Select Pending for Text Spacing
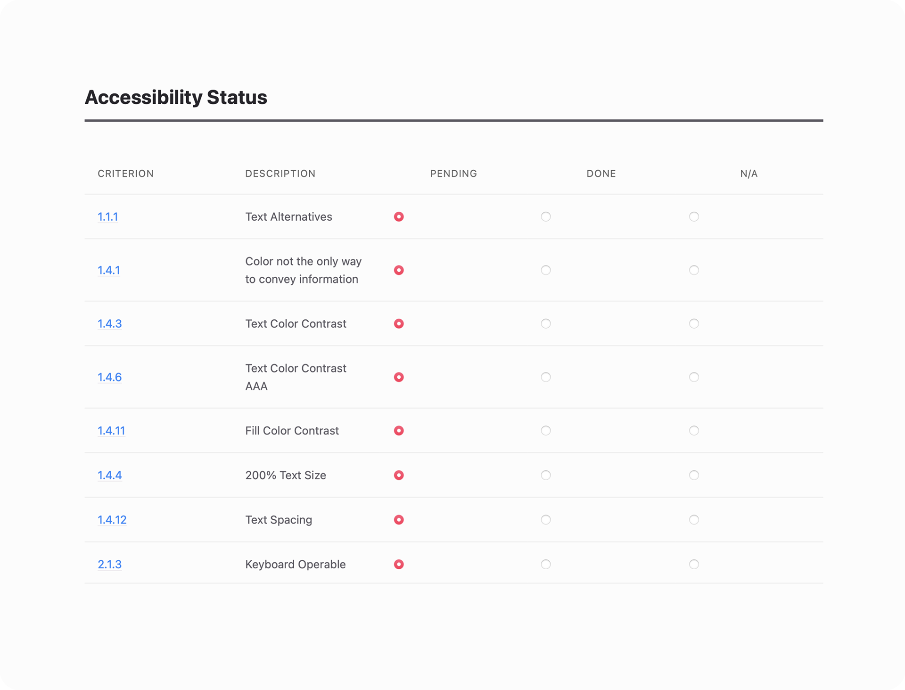The width and height of the screenshot is (905, 690). pos(399,520)
